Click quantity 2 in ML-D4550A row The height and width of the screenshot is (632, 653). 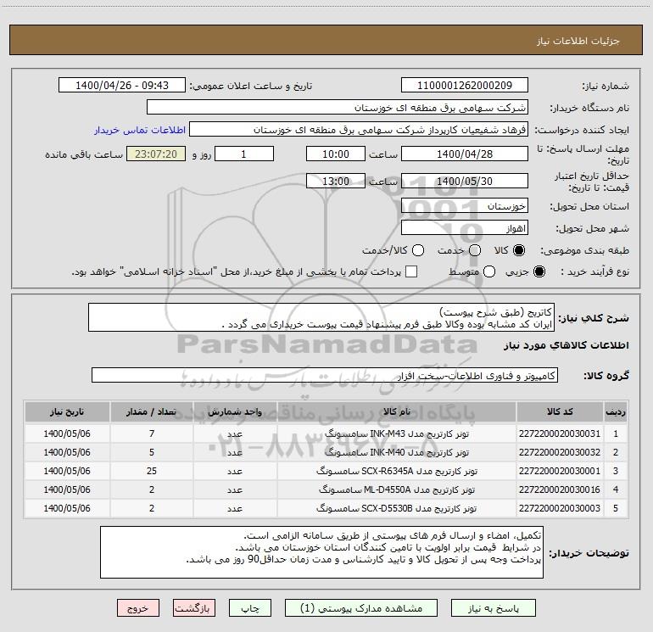(x=152, y=489)
